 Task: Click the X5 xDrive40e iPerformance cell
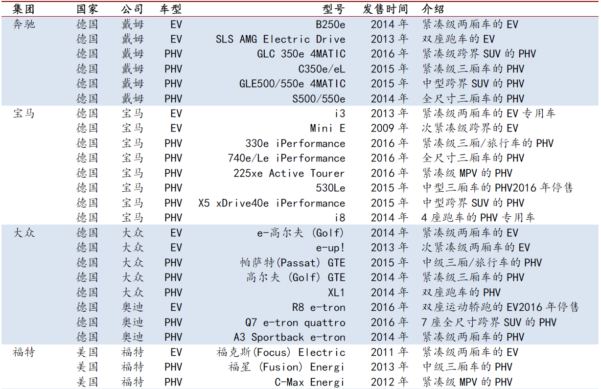pos(272,203)
